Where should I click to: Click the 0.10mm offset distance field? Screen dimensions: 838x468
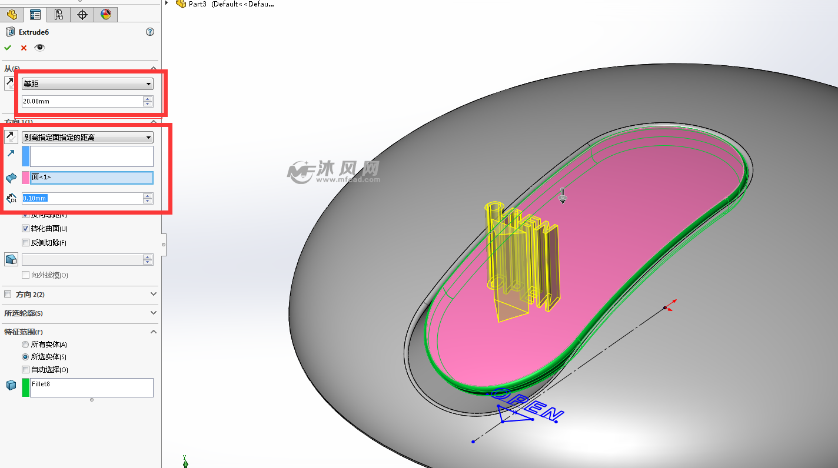point(82,199)
